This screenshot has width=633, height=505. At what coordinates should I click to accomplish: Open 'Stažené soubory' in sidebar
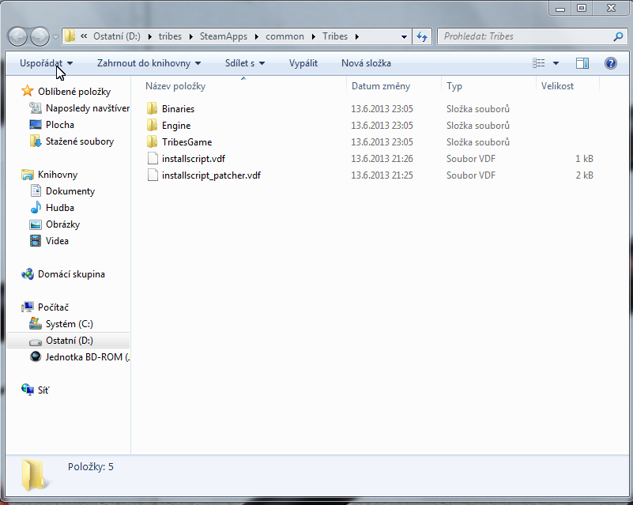point(80,141)
